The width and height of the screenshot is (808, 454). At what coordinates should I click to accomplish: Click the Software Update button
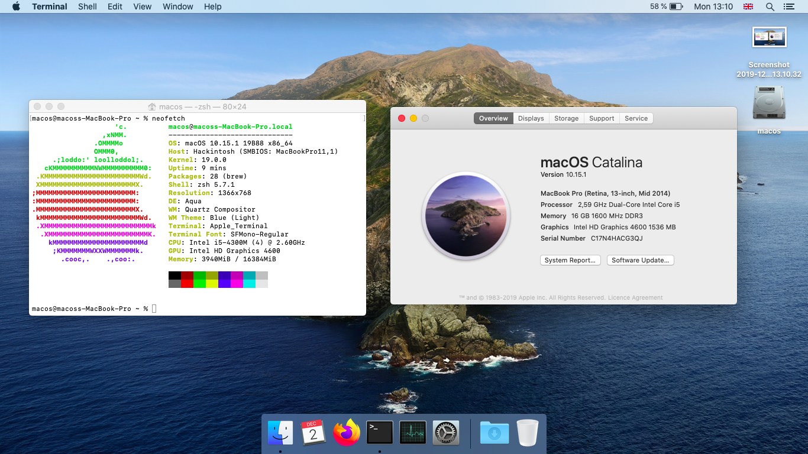point(640,260)
